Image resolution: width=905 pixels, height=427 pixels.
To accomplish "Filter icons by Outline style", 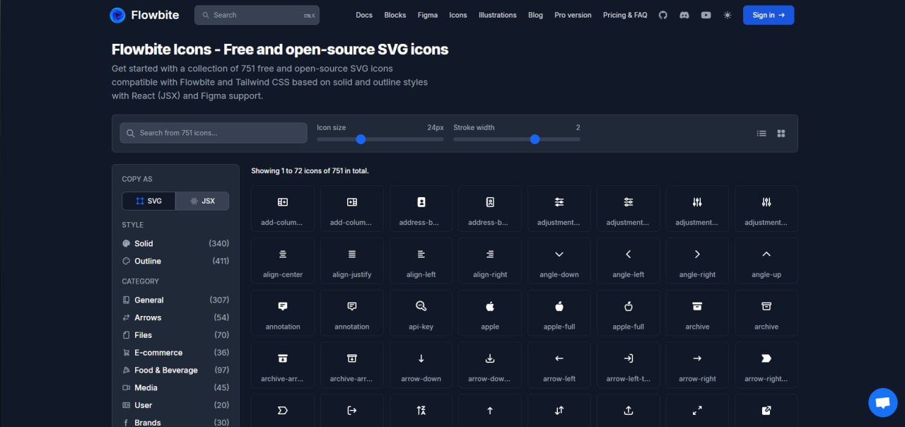I will tap(175, 261).
